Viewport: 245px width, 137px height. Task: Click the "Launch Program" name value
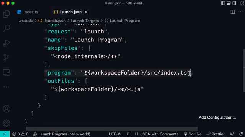97,40
